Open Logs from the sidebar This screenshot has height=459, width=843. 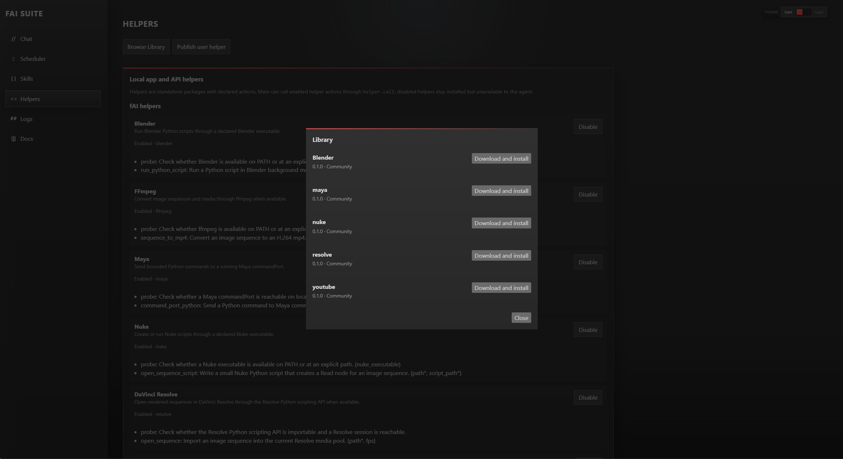[53, 119]
